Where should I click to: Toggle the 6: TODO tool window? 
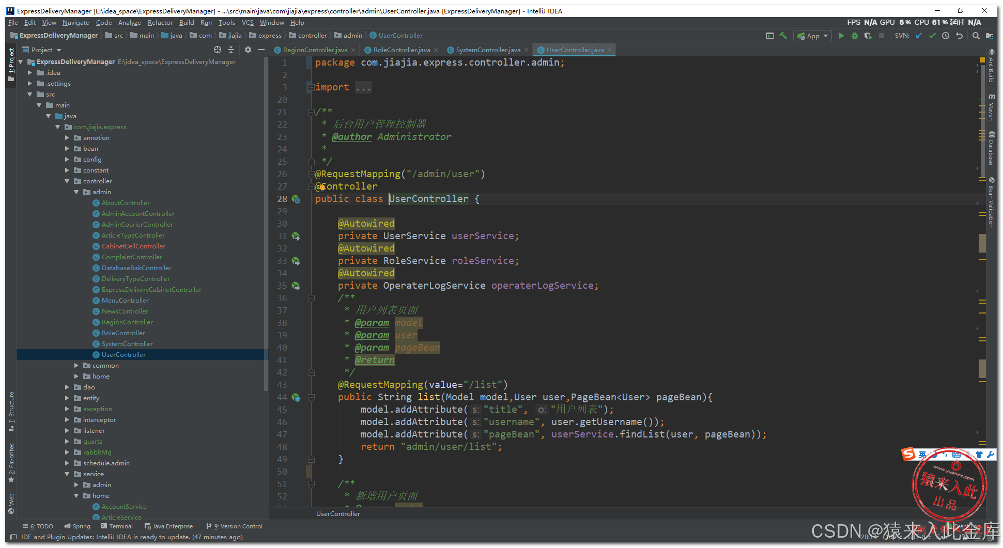[x=38, y=526]
